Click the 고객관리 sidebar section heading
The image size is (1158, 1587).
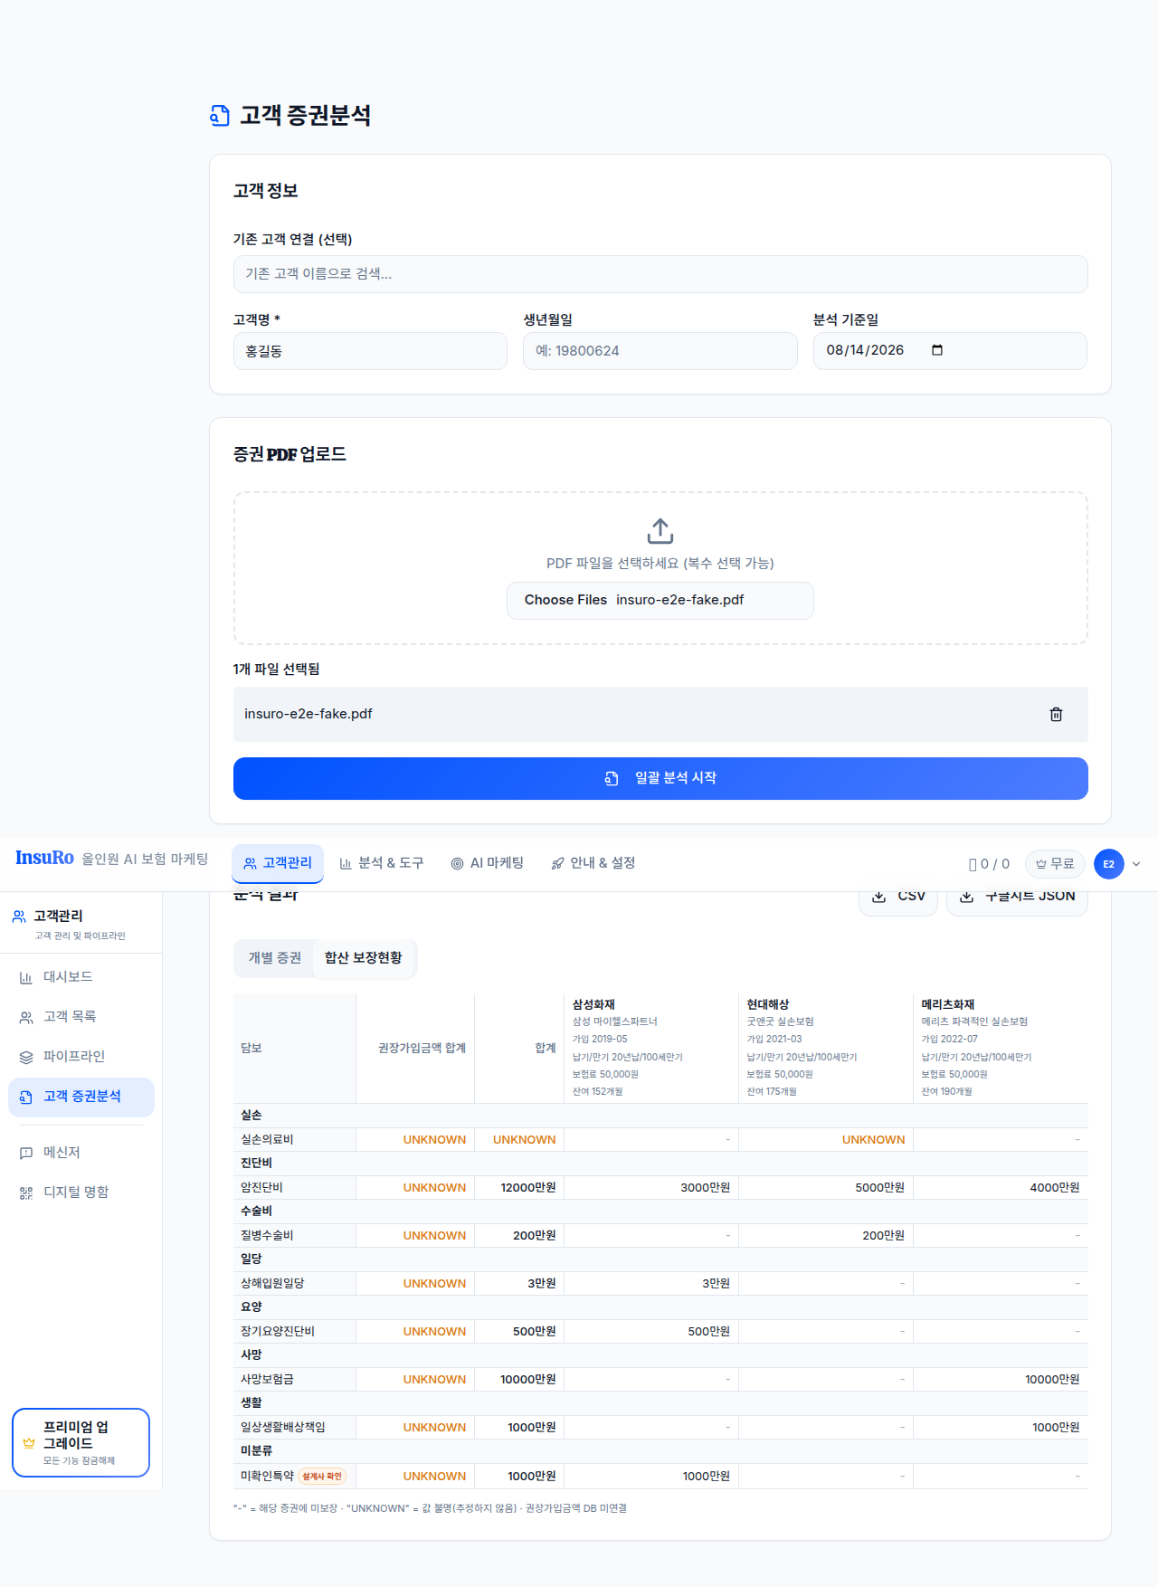pyautogui.click(x=58, y=917)
